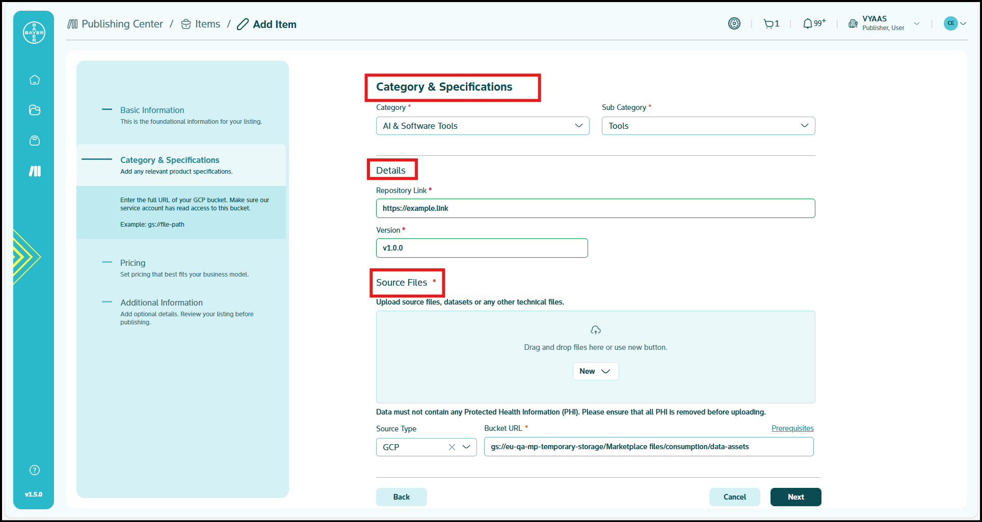The width and height of the screenshot is (982, 522).
Task: Select the Publishing Center books sidebar icon
Action: (x=35, y=171)
